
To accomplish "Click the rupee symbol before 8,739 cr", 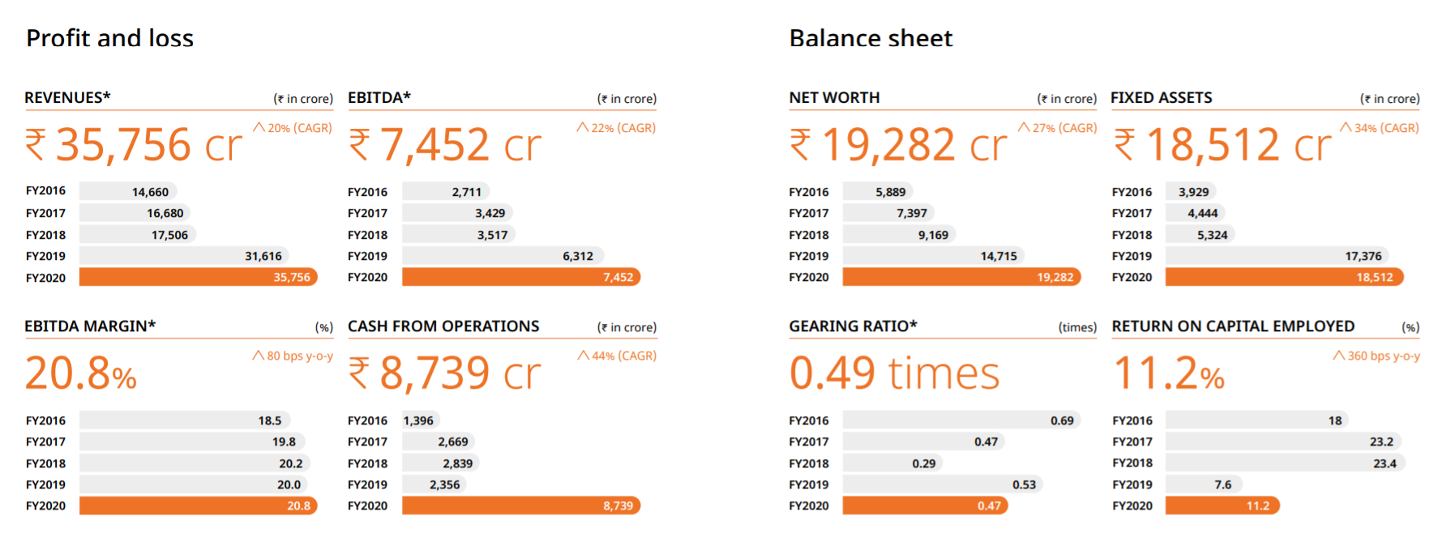I will pyautogui.click(x=359, y=373).
